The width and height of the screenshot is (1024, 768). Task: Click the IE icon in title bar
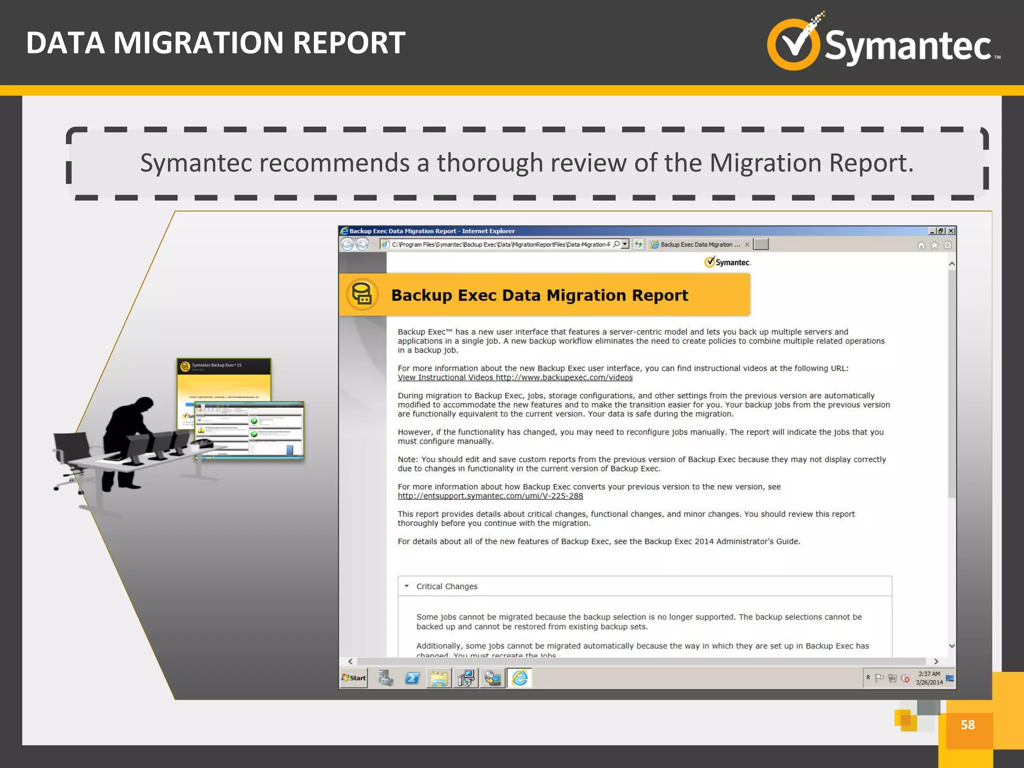pos(344,231)
